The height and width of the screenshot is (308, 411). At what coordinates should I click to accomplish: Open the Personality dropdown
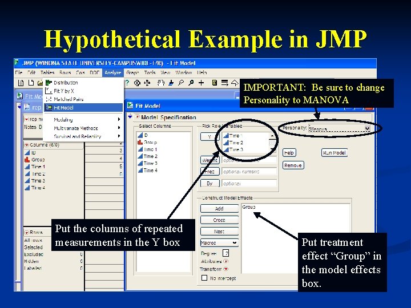[x=367, y=128]
